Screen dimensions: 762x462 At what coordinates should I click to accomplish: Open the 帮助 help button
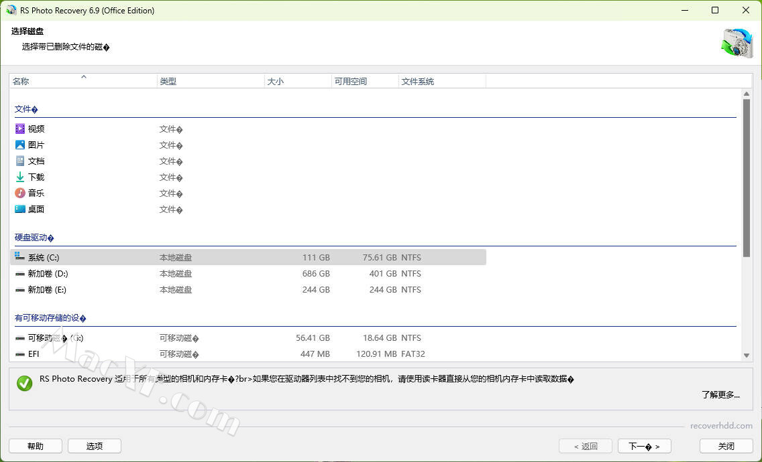coord(36,446)
